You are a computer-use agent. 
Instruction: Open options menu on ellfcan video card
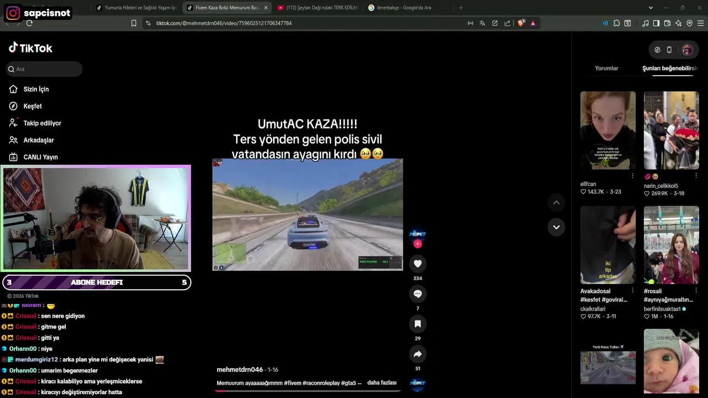pos(633,176)
